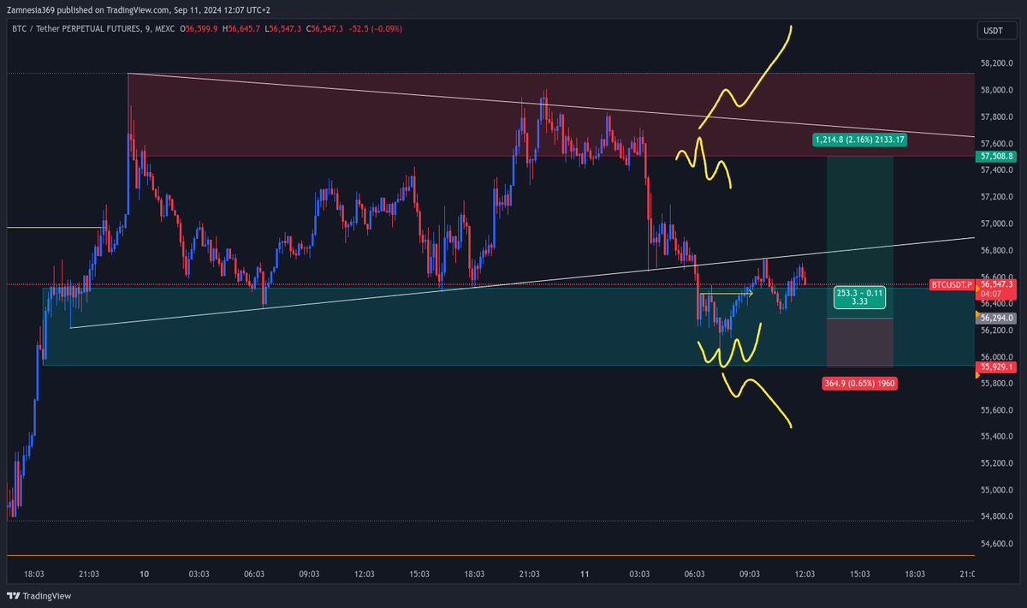The width and height of the screenshot is (1027, 608).
Task: Click the 58,000 price axis label
Action: (998, 90)
